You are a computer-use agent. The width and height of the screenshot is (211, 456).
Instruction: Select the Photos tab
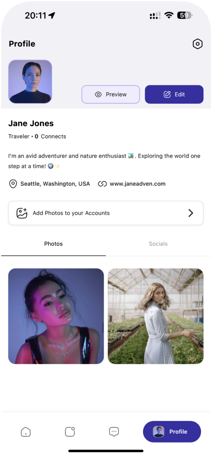[x=53, y=244]
